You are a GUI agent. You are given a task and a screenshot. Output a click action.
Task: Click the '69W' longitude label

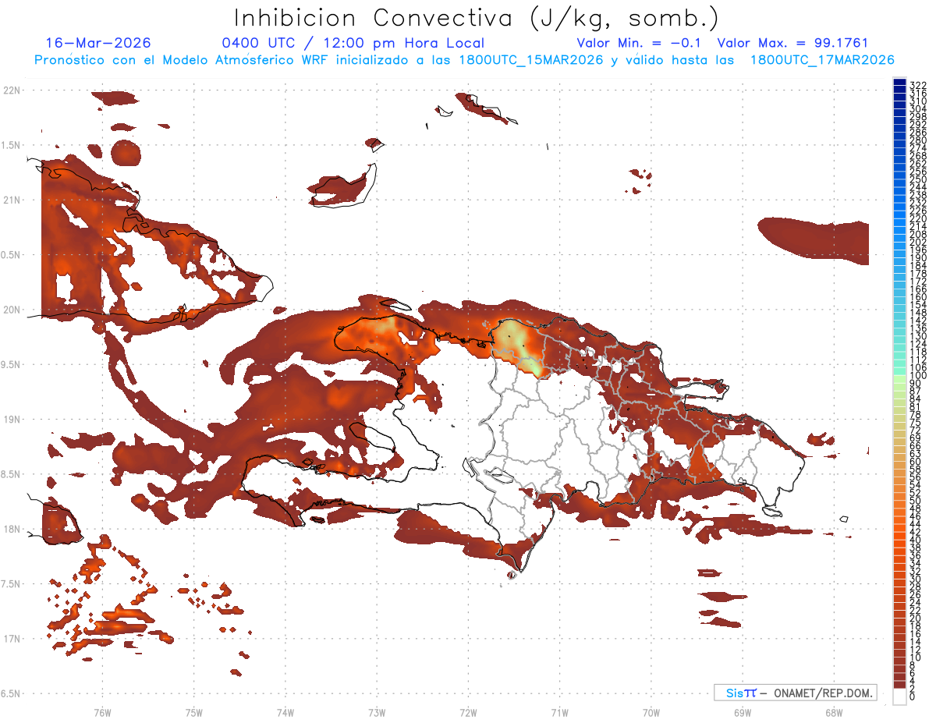click(x=742, y=712)
